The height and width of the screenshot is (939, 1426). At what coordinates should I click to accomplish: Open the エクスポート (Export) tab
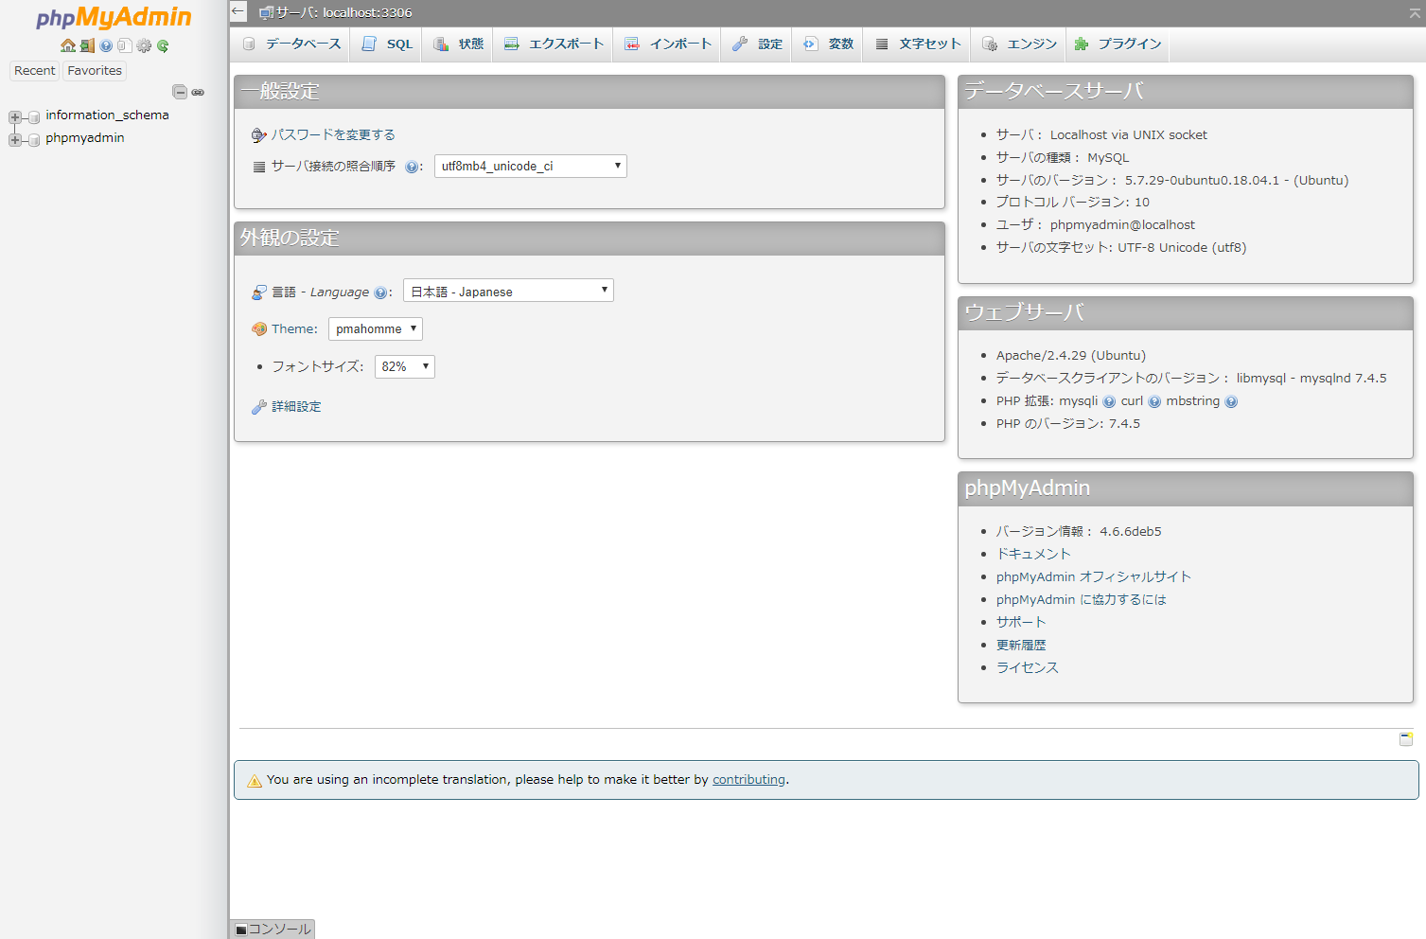(554, 44)
